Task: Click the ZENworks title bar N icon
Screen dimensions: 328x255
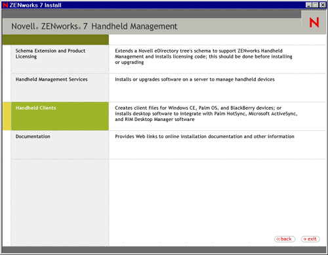Action: point(5,5)
